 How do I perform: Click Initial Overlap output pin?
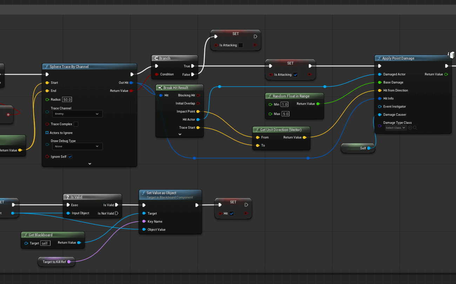pos(198,103)
